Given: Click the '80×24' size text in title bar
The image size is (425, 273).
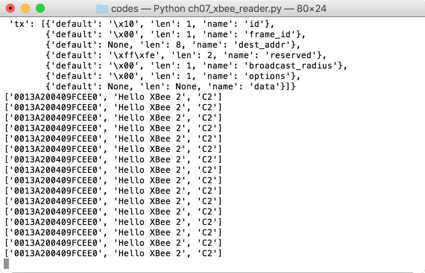Looking at the screenshot, I should pyautogui.click(x=311, y=9).
